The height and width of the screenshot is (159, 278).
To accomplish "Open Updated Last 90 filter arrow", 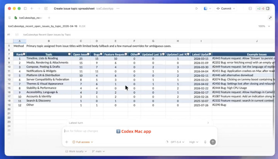I will coord(188,54).
